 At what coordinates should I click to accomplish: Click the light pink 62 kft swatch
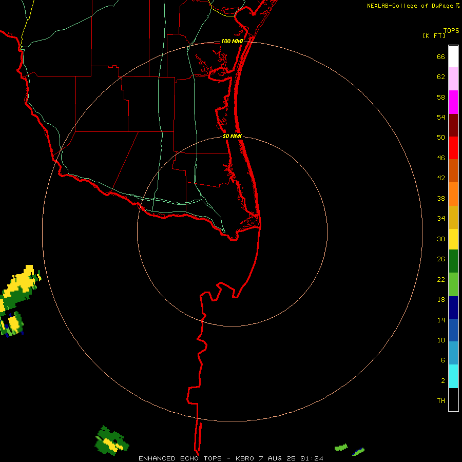point(453,79)
